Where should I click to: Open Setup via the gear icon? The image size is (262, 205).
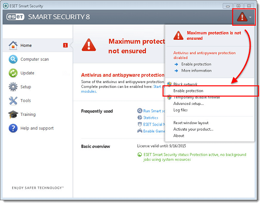(13, 87)
